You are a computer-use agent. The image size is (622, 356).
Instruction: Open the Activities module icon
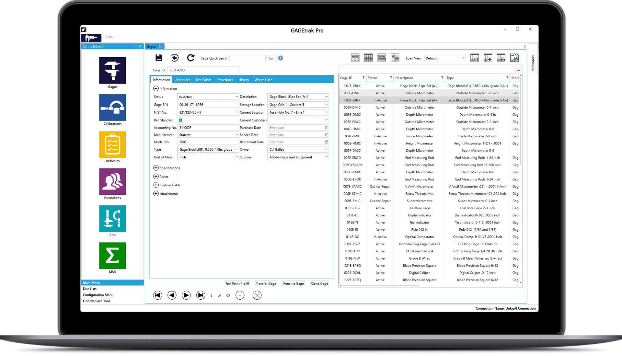[x=112, y=144]
